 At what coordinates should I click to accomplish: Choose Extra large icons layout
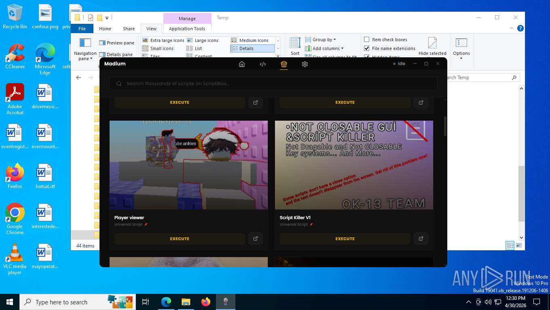click(x=163, y=40)
